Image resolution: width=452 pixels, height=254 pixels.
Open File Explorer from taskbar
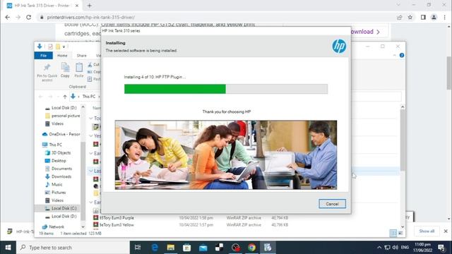171,248
